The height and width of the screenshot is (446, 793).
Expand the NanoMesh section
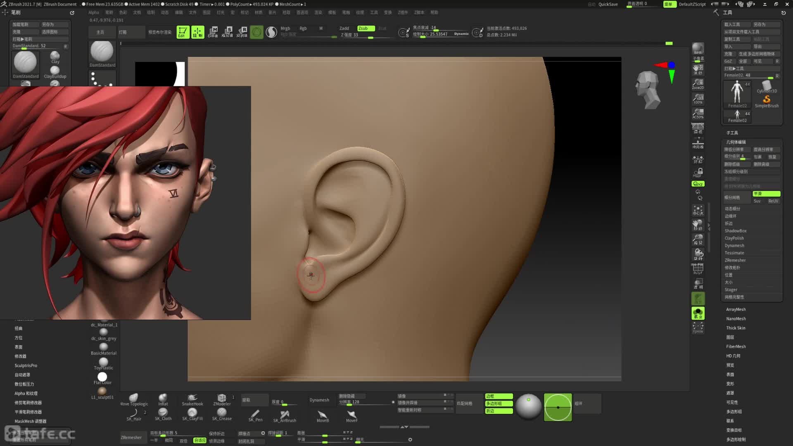(x=736, y=319)
